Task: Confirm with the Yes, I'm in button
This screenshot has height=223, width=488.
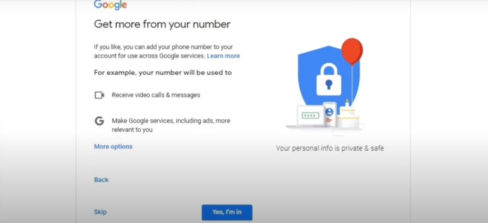Action: click(x=227, y=212)
